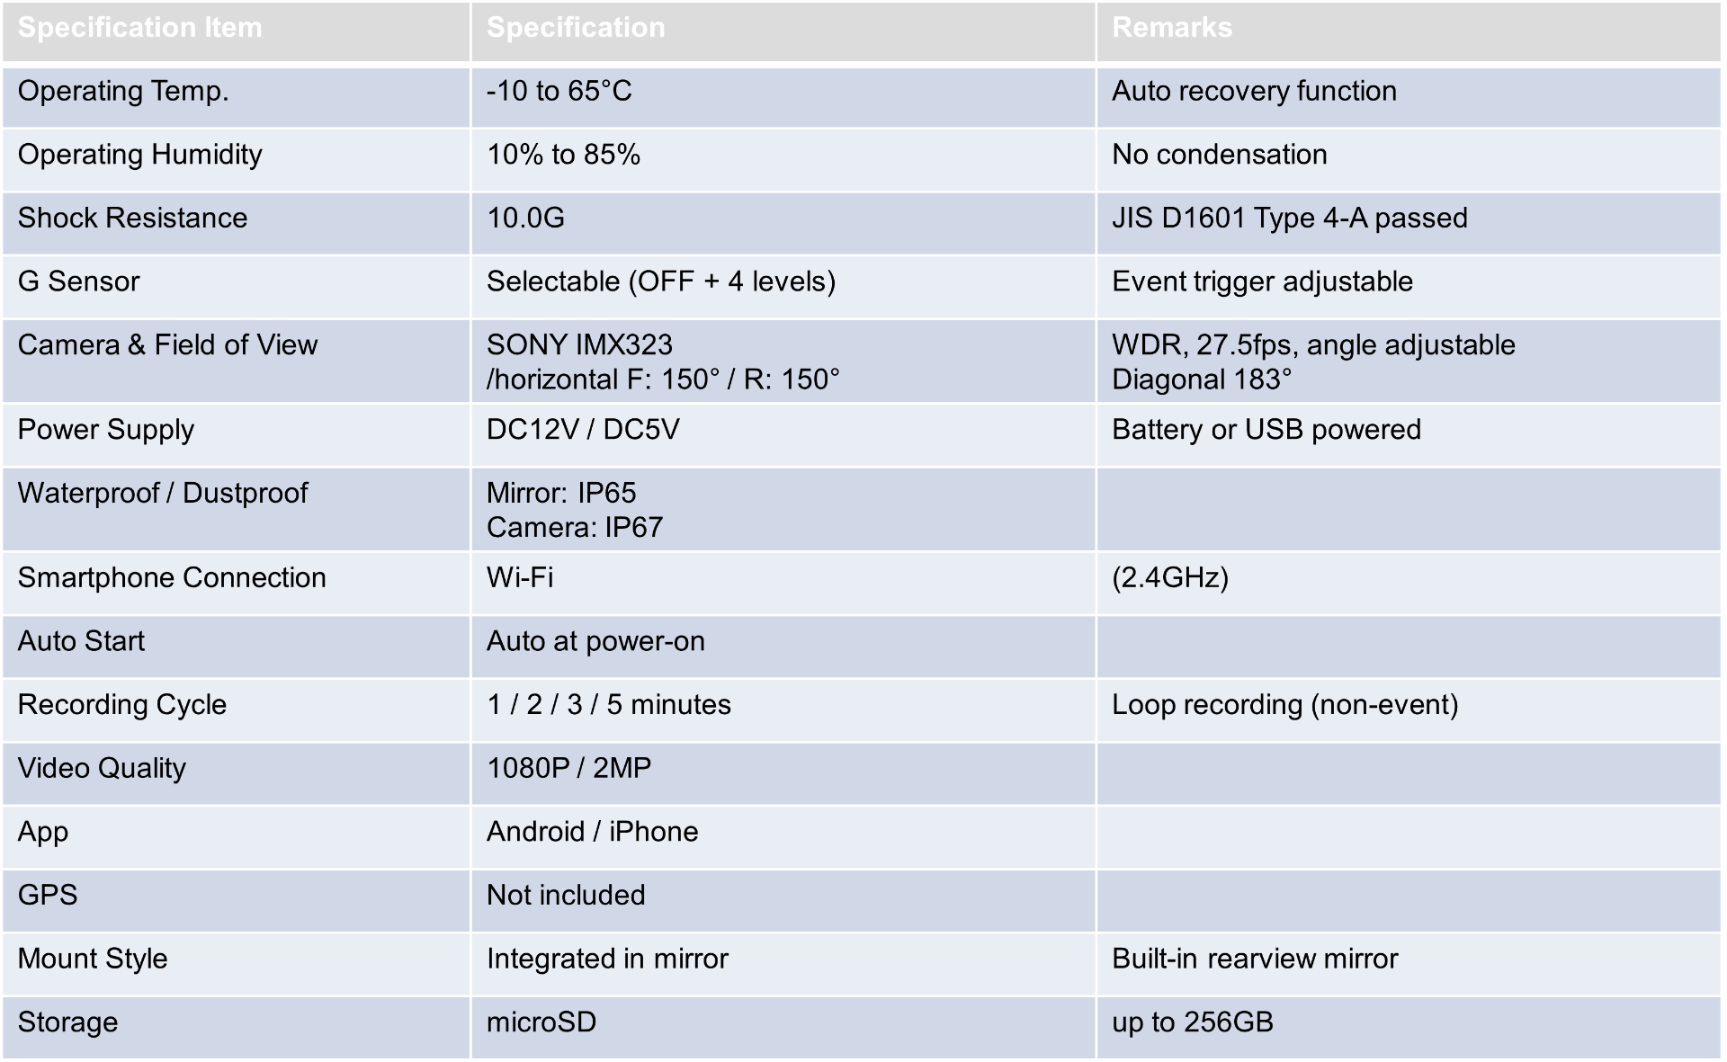Select the GPS "Not included" cell
1727x1062 pixels.
[566, 895]
